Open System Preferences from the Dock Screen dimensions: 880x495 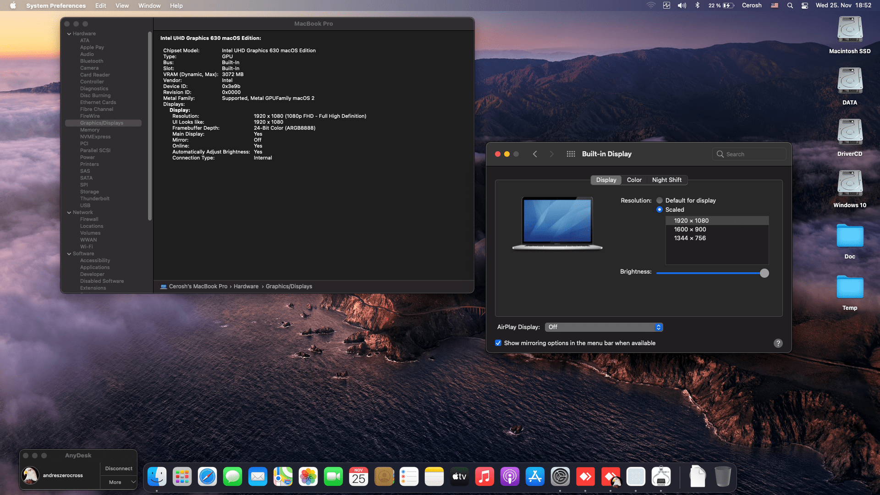pos(560,476)
